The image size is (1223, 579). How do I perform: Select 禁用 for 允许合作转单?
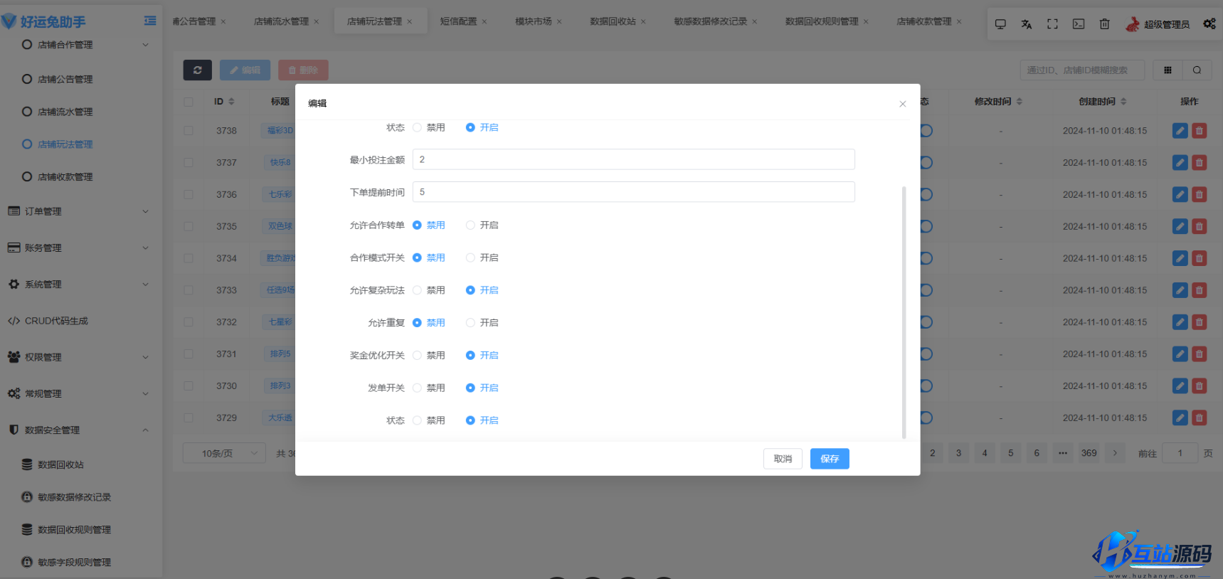(x=417, y=225)
